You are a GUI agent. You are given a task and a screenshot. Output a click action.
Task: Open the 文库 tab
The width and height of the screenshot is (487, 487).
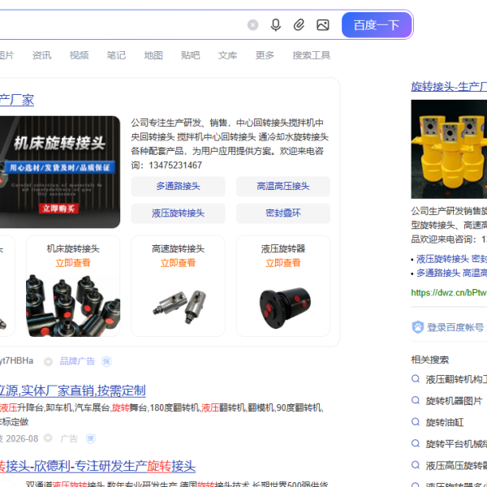click(227, 55)
